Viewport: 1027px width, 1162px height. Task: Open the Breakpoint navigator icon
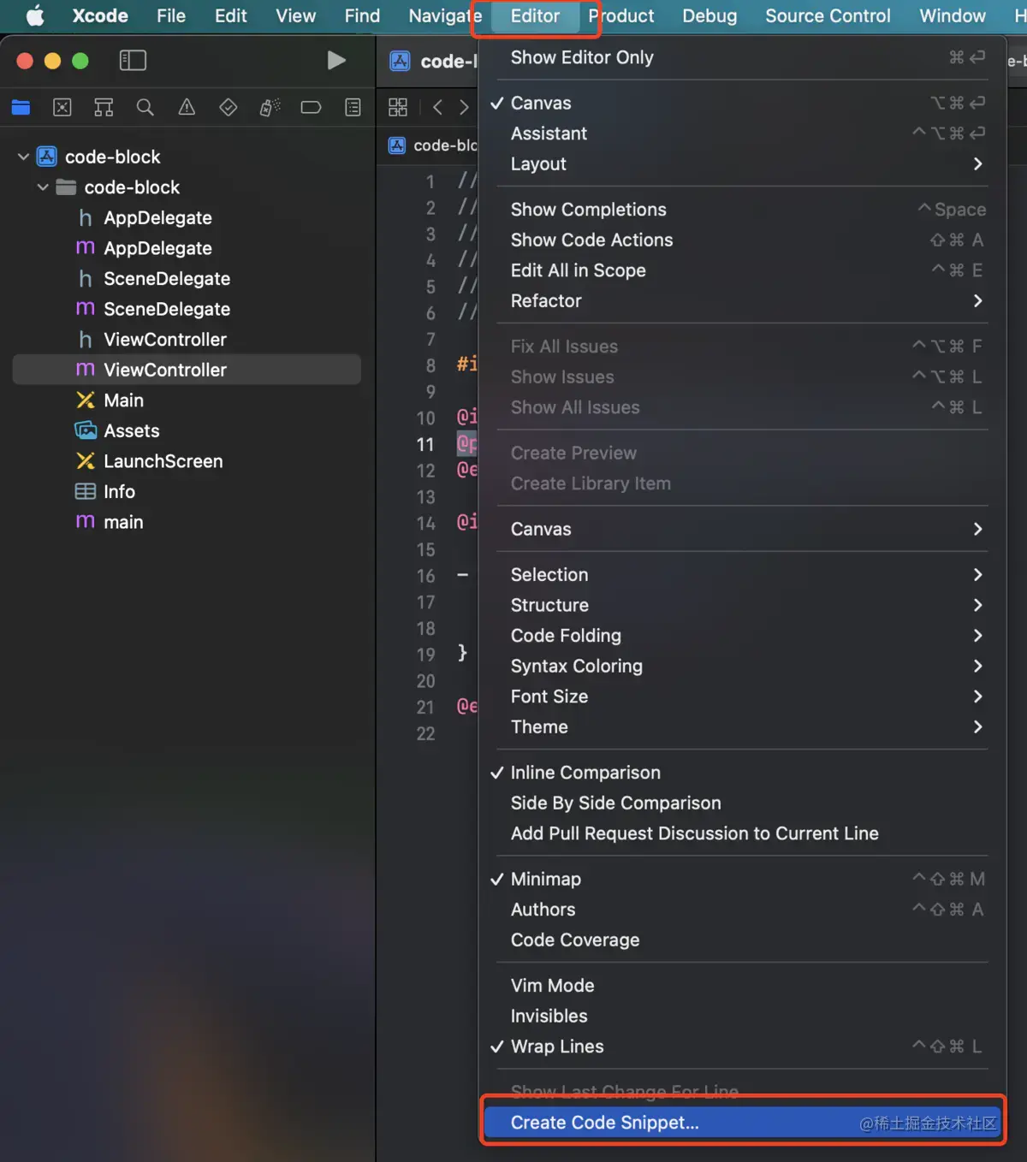311,107
